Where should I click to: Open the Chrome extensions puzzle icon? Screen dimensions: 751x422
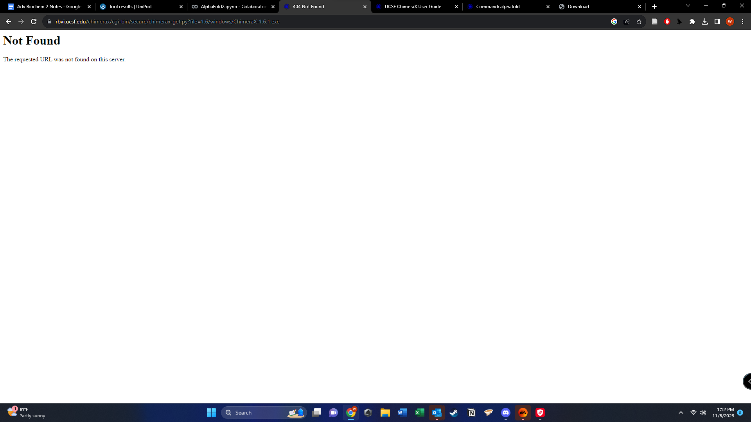(692, 21)
